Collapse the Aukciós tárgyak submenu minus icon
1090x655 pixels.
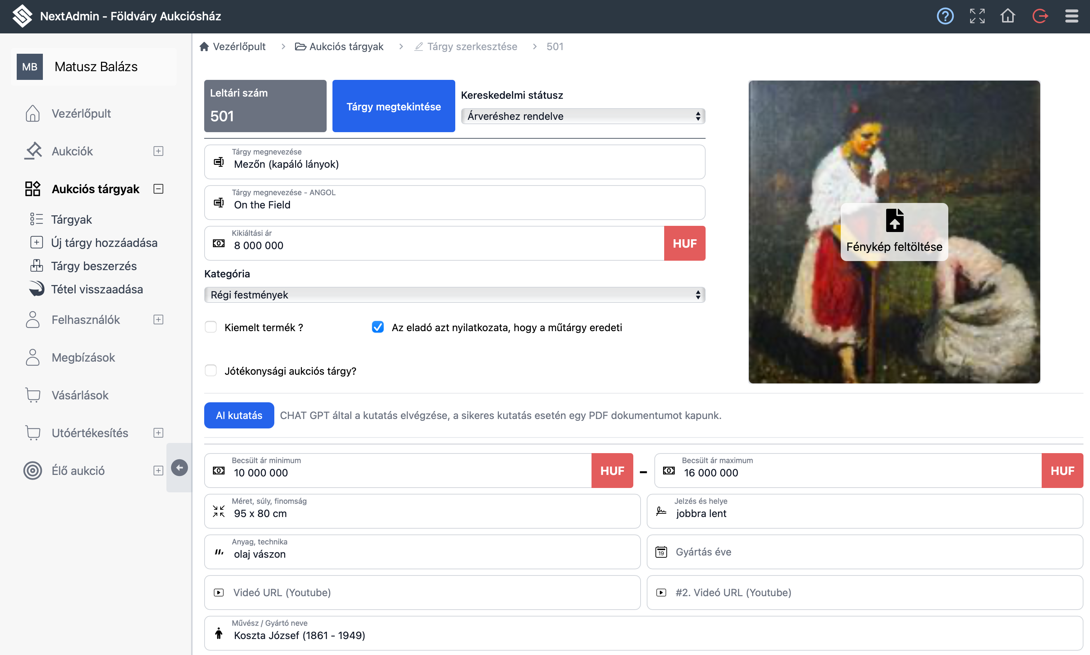[x=158, y=189]
